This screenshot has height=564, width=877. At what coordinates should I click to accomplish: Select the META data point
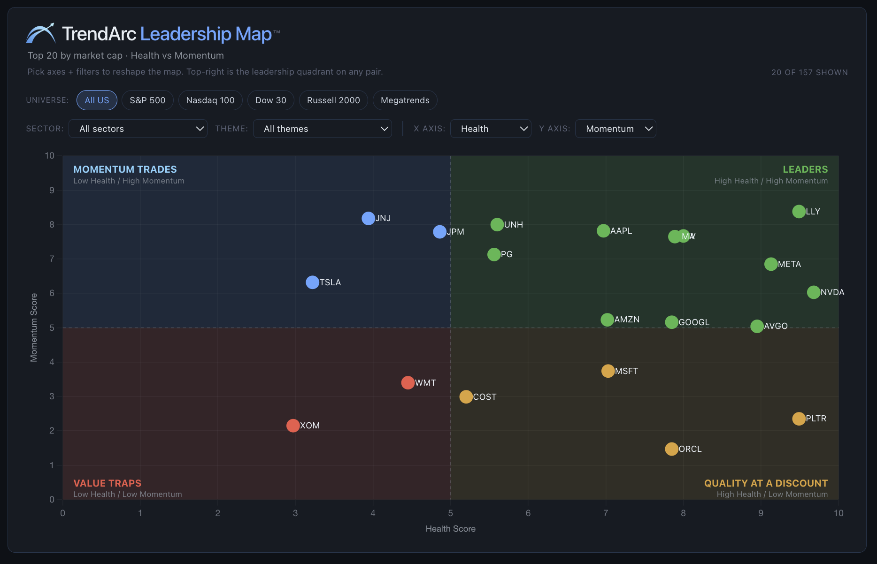[x=771, y=264]
